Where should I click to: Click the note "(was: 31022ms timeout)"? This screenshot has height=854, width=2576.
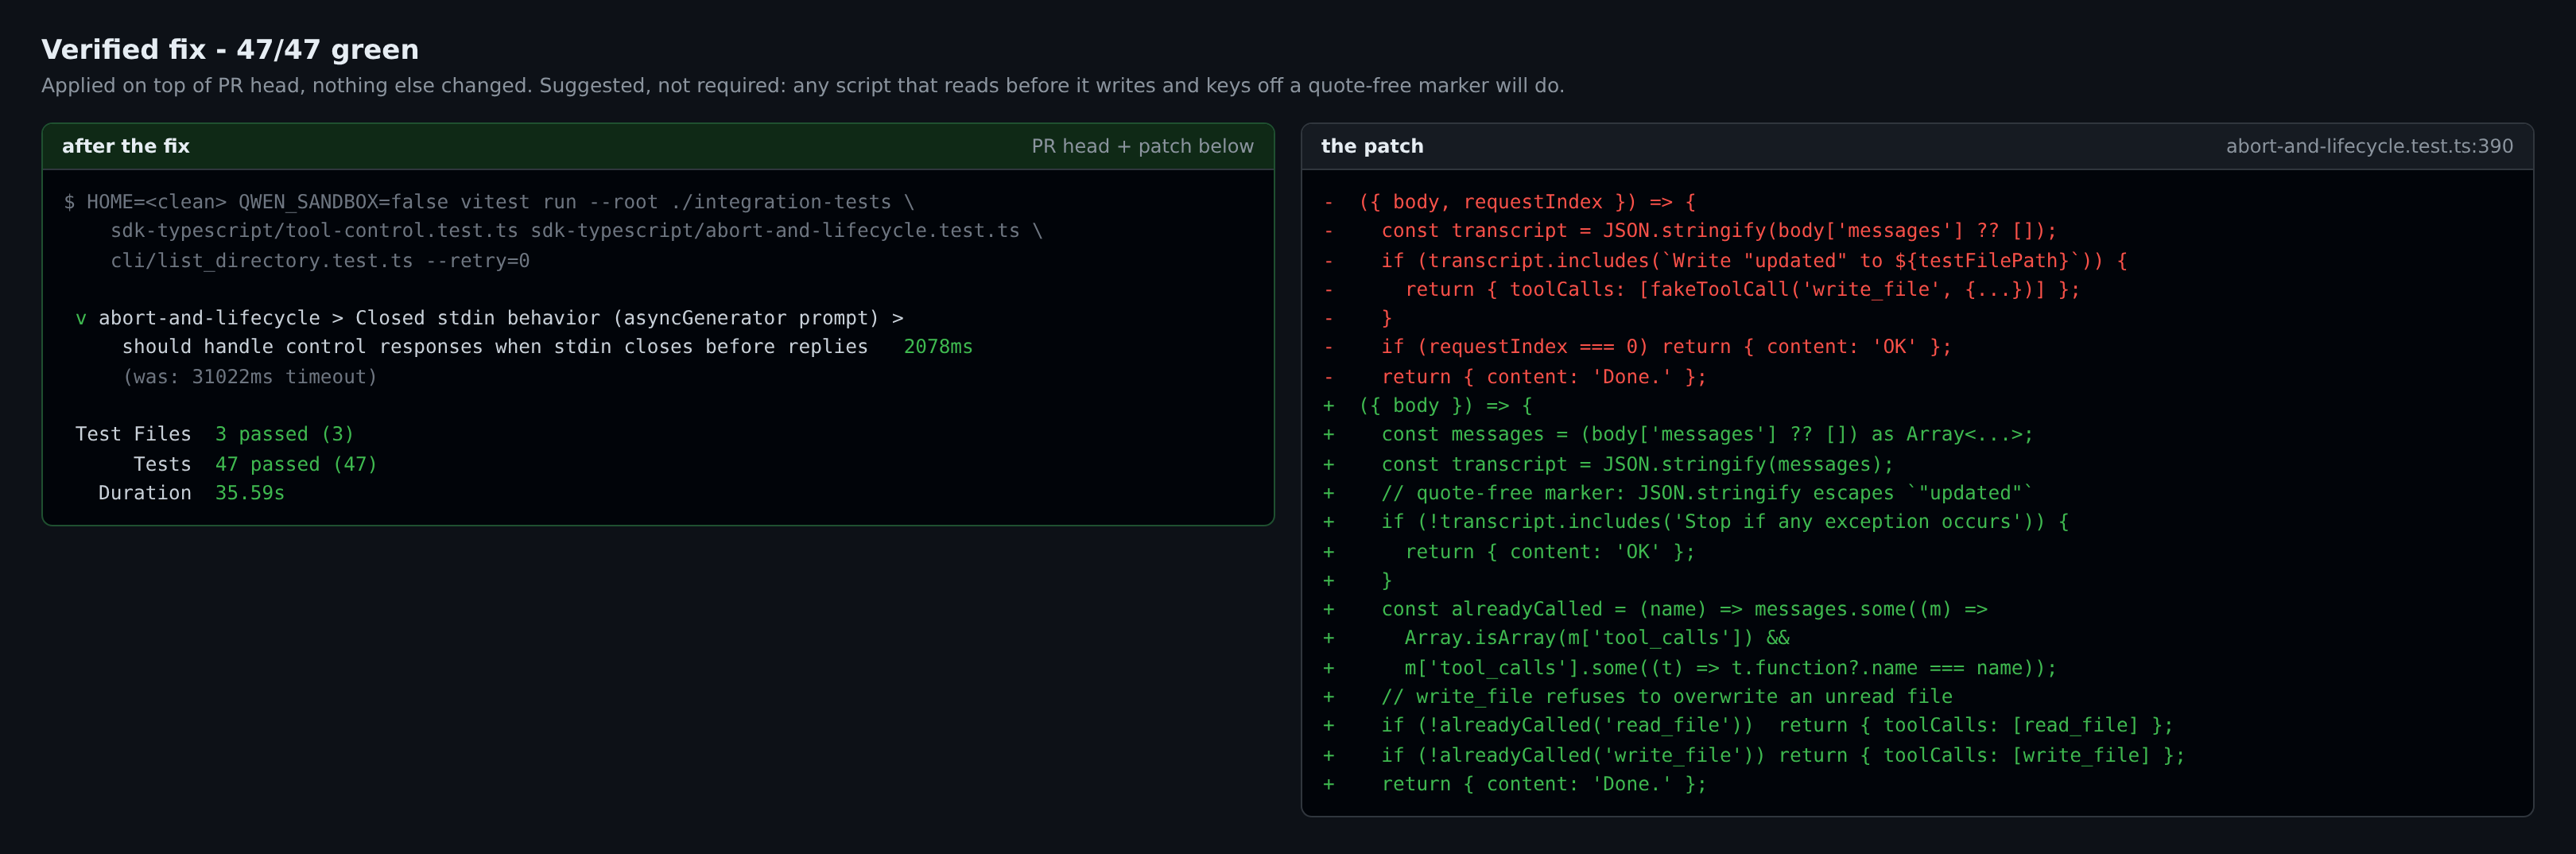[x=250, y=377]
